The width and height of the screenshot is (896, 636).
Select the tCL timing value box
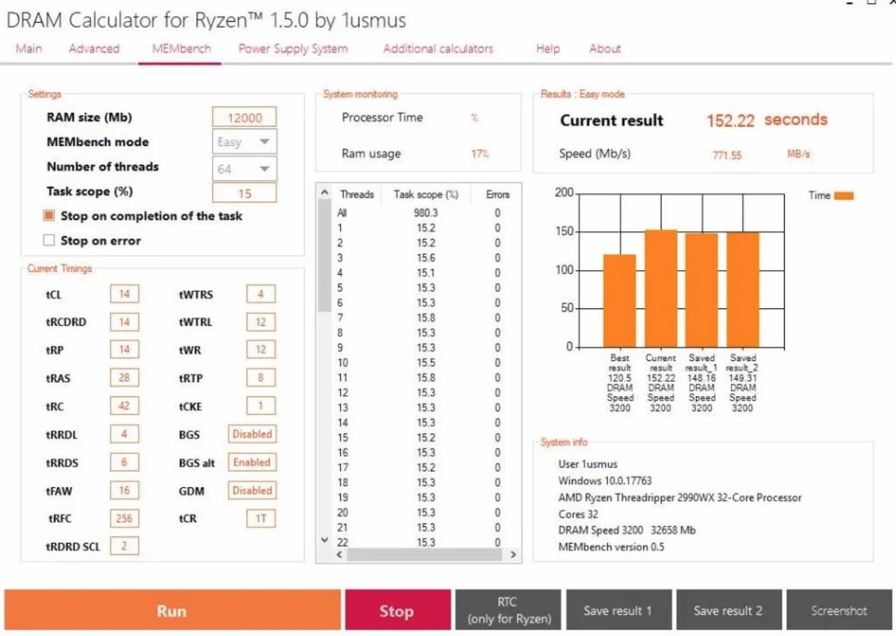(x=124, y=294)
